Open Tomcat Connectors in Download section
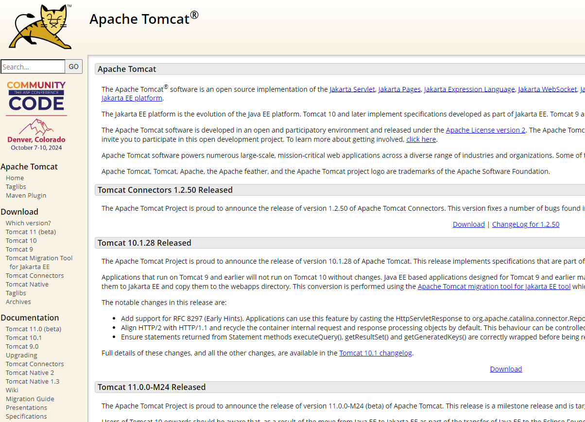 (35, 275)
